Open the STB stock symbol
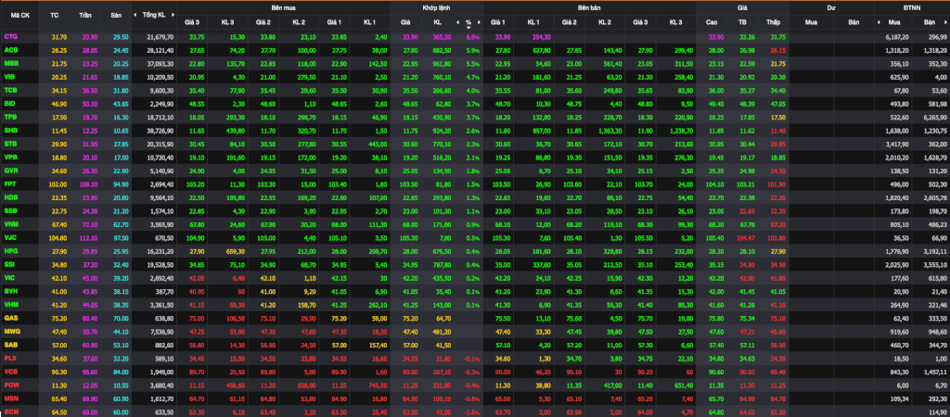This screenshot has height=417, width=950. pyautogui.click(x=9, y=143)
